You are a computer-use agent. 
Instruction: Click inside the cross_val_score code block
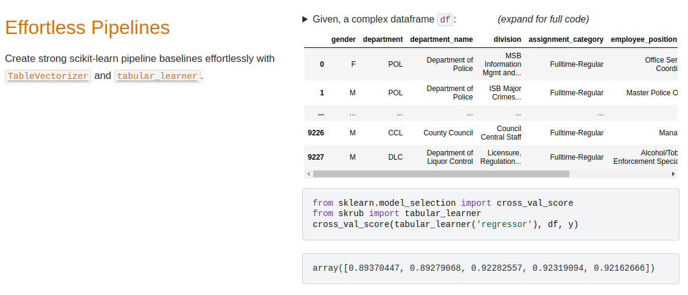pyautogui.click(x=490, y=214)
